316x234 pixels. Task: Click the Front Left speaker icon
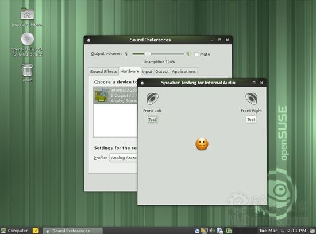pyautogui.click(x=152, y=99)
